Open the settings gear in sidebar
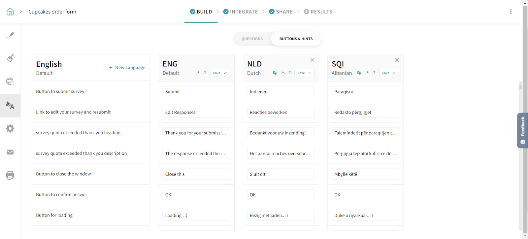The image size is (528, 239). click(10, 128)
